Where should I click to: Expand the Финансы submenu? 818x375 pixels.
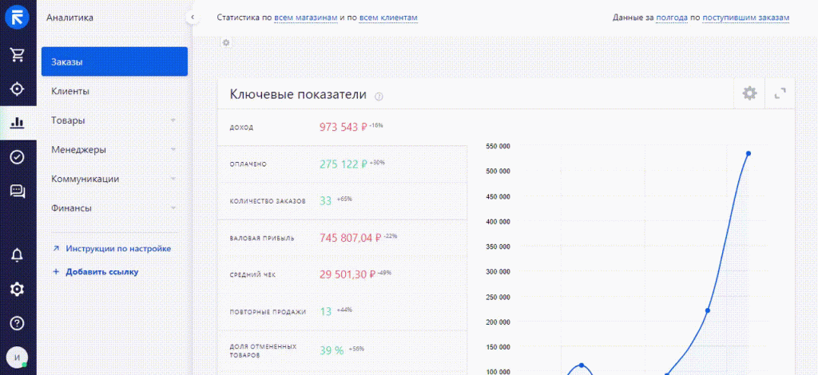[173, 208]
